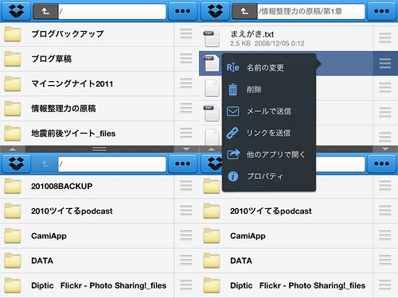Tap the handle icon on ブログ草稿 row
The image size is (398, 298).
point(186,59)
